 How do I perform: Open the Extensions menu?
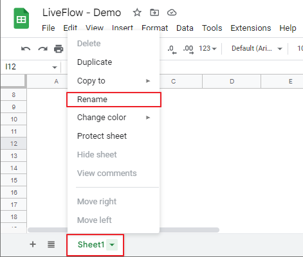(x=251, y=28)
